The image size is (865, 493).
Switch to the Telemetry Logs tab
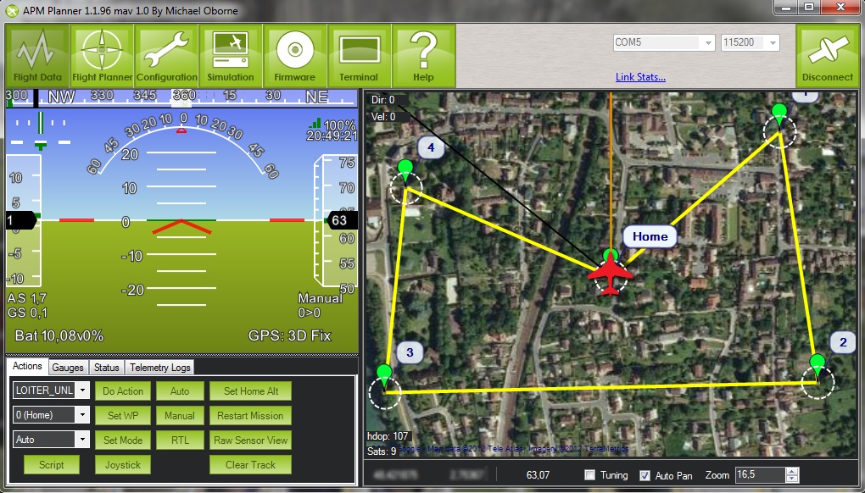pyautogui.click(x=159, y=368)
